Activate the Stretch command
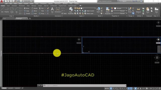The image size is (161, 90). tap(27, 13)
